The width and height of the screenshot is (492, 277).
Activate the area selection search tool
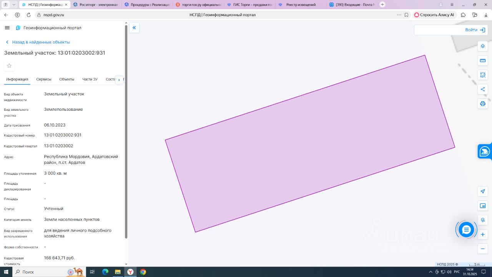[x=483, y=75]
